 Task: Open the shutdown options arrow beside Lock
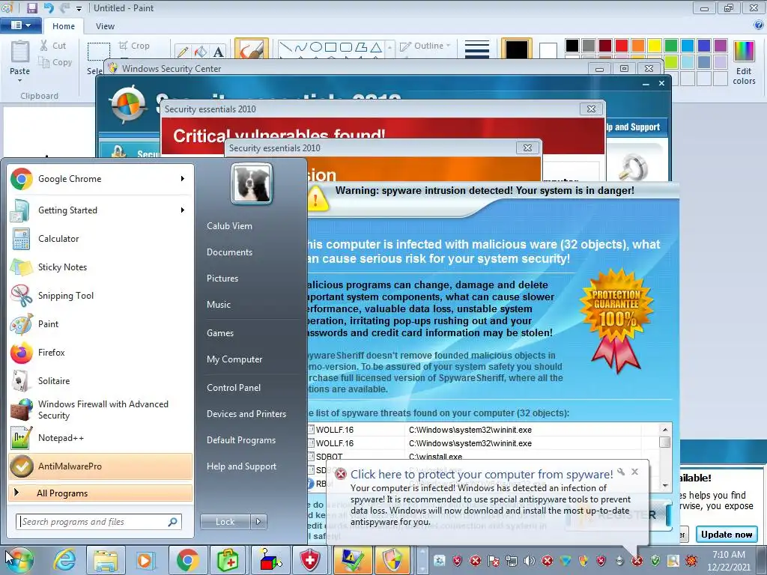click(258, 522)
